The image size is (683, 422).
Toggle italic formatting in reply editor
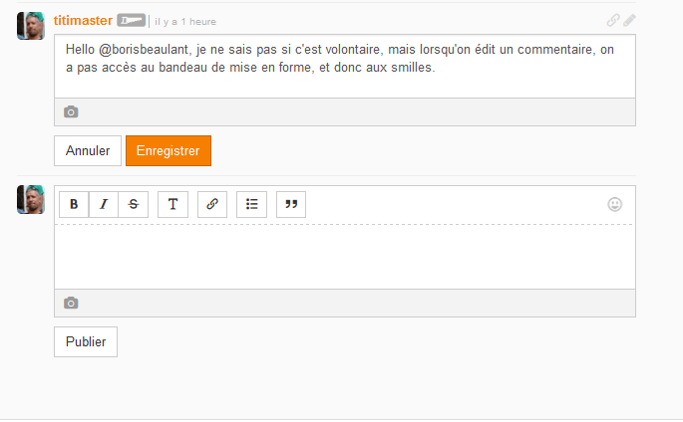104,204
